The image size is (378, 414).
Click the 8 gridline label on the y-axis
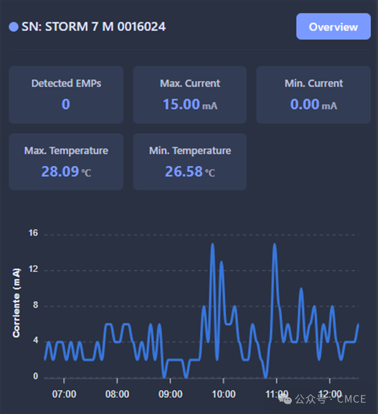[x=35, y=306]
